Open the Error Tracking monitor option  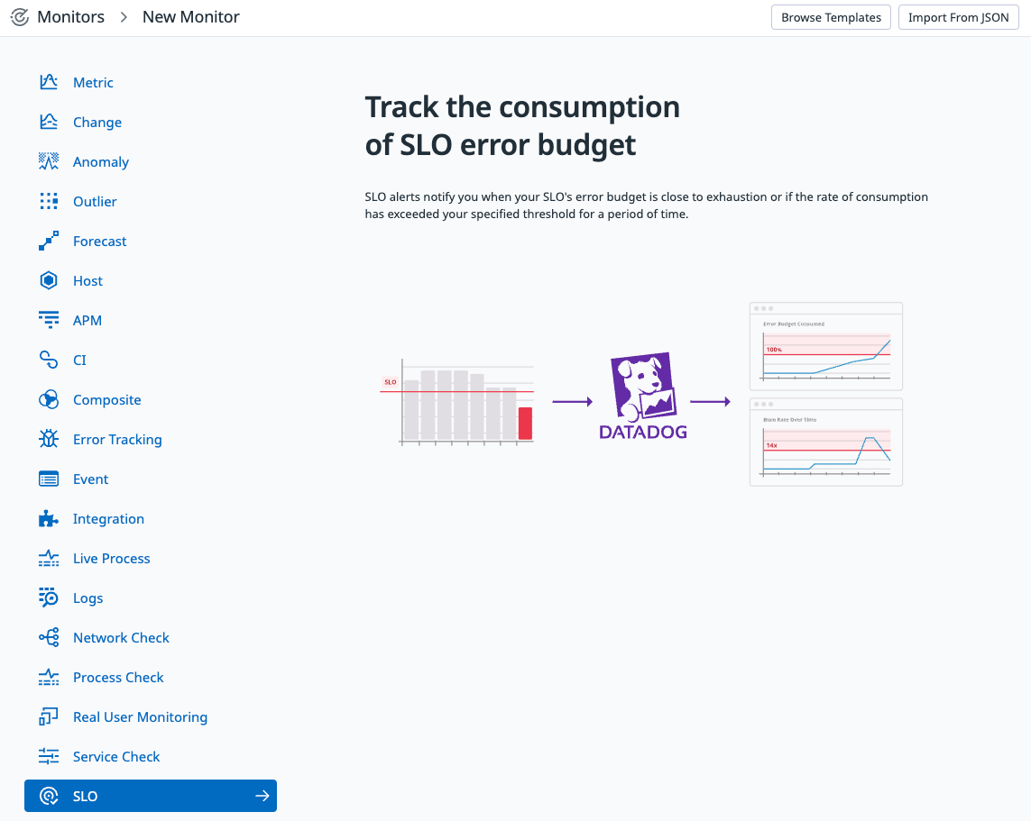coord(117,440)
